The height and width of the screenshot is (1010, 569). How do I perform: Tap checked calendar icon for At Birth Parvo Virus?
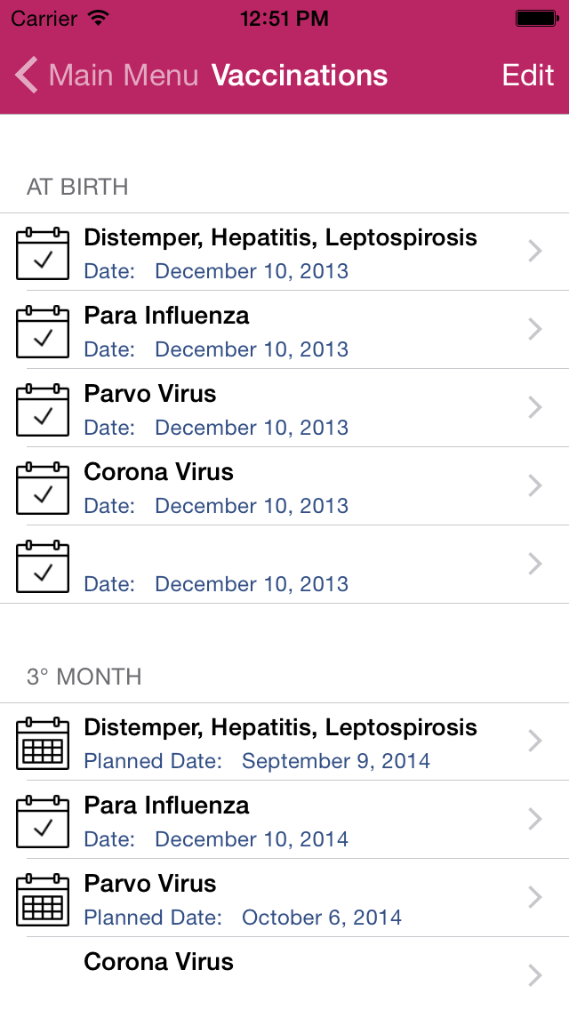[43, 410]
